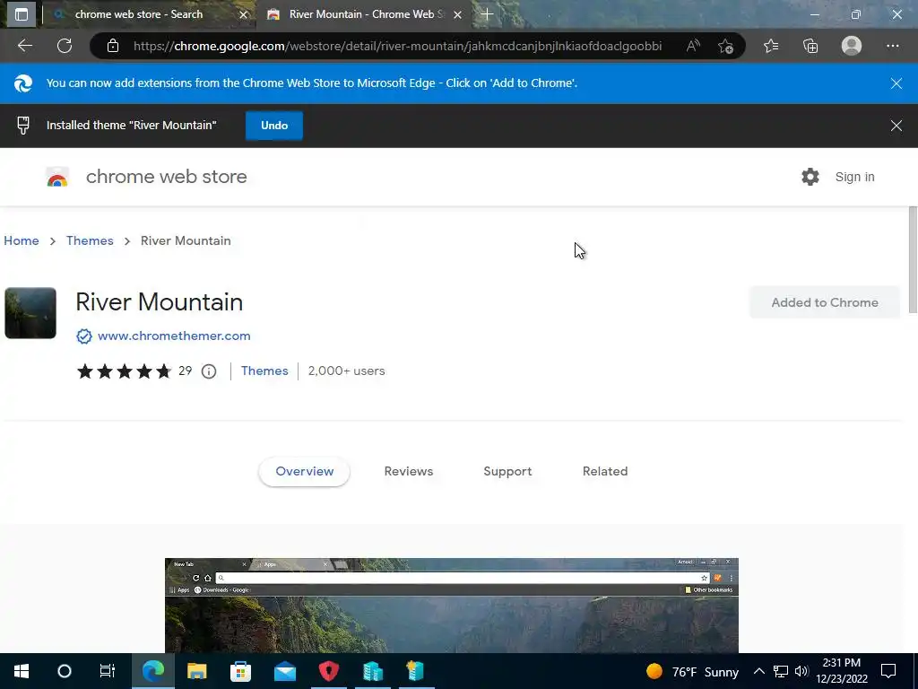918x689 pixels.
Task: Open the ratings info icon
Action: 209,371
